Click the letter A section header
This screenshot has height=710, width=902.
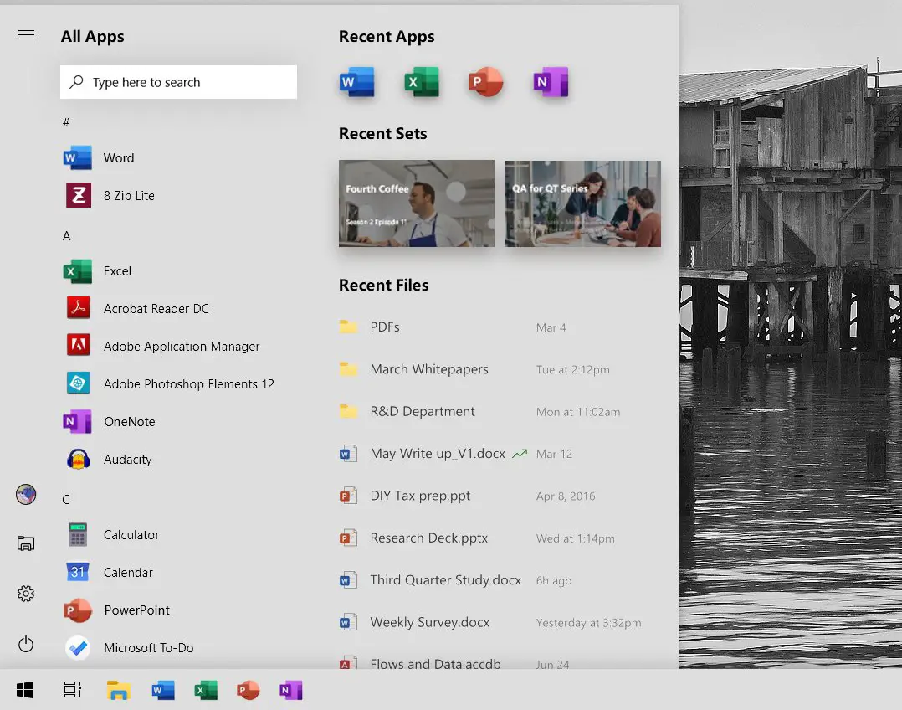(67, 236)
